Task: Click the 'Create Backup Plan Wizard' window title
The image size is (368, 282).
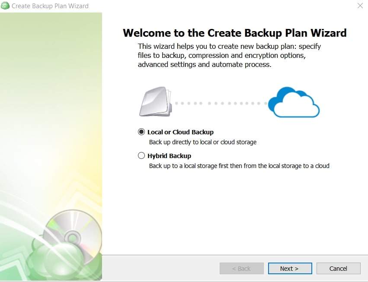Action: pyautogui.click(x=50, y=6)
